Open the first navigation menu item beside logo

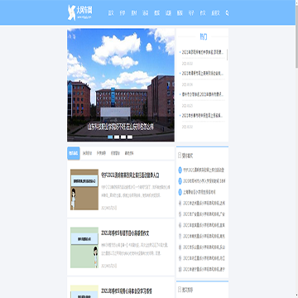(x=111, y=13)
